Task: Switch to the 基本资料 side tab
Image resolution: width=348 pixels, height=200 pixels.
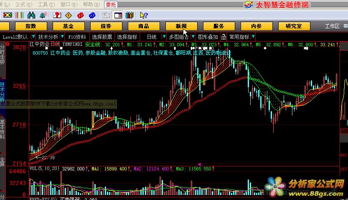Action: pyautogui.click(x=3, y=129)
